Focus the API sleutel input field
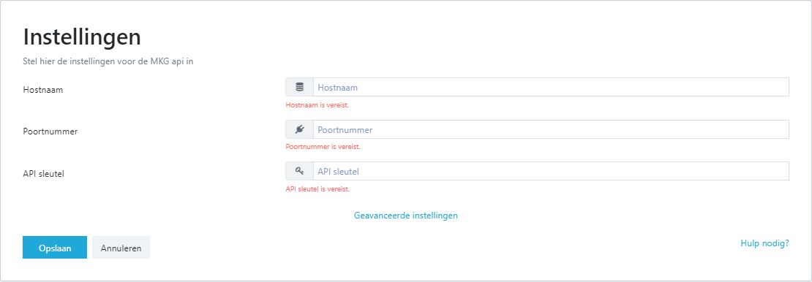The image size is (812, 282). (551, 171)
